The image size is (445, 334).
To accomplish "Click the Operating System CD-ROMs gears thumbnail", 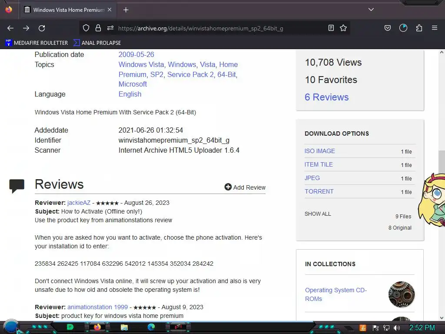I will click(401, 294).
